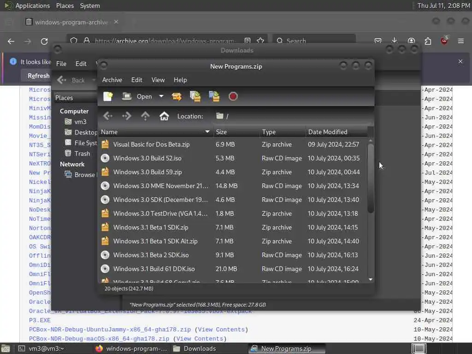Click the archive list vertical scrollbar
Image resolution: width=472 pixels, height=354 pixels.
(x=371, y=178)
